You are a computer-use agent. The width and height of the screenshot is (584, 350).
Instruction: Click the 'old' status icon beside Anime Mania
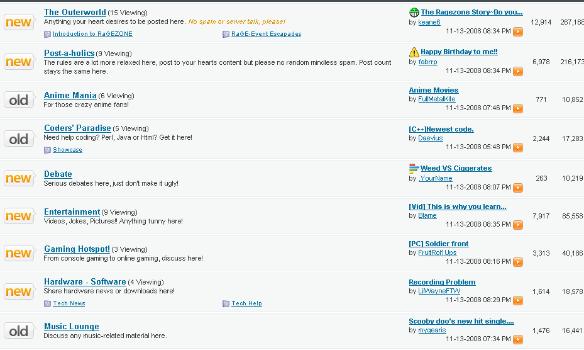pos(19,100)
